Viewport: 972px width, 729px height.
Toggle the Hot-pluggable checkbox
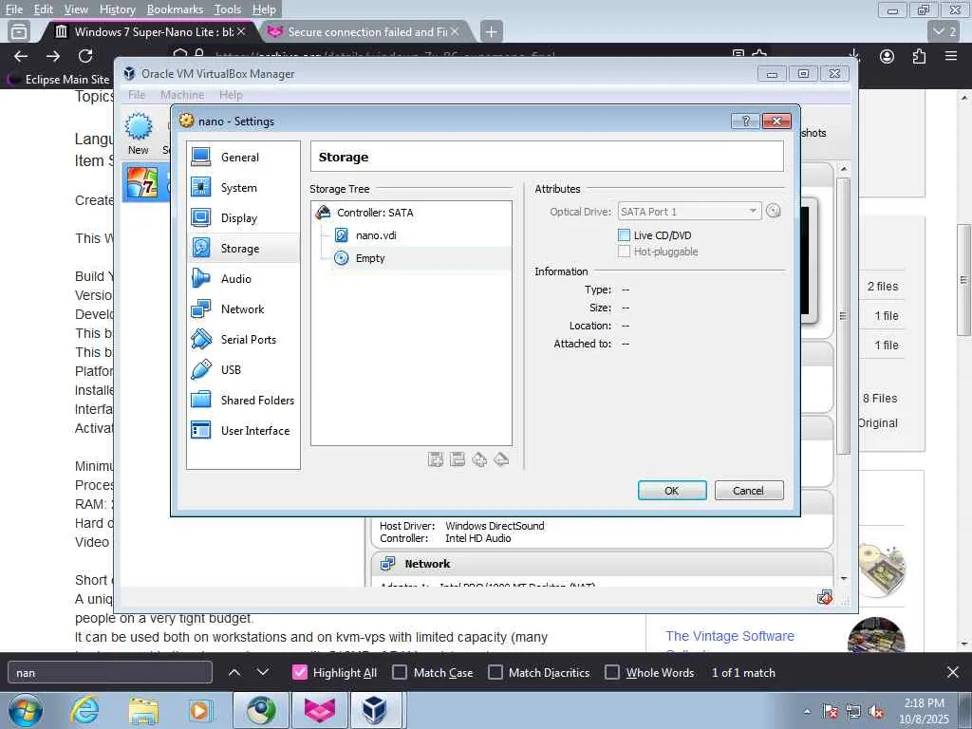tap(625, 251)
